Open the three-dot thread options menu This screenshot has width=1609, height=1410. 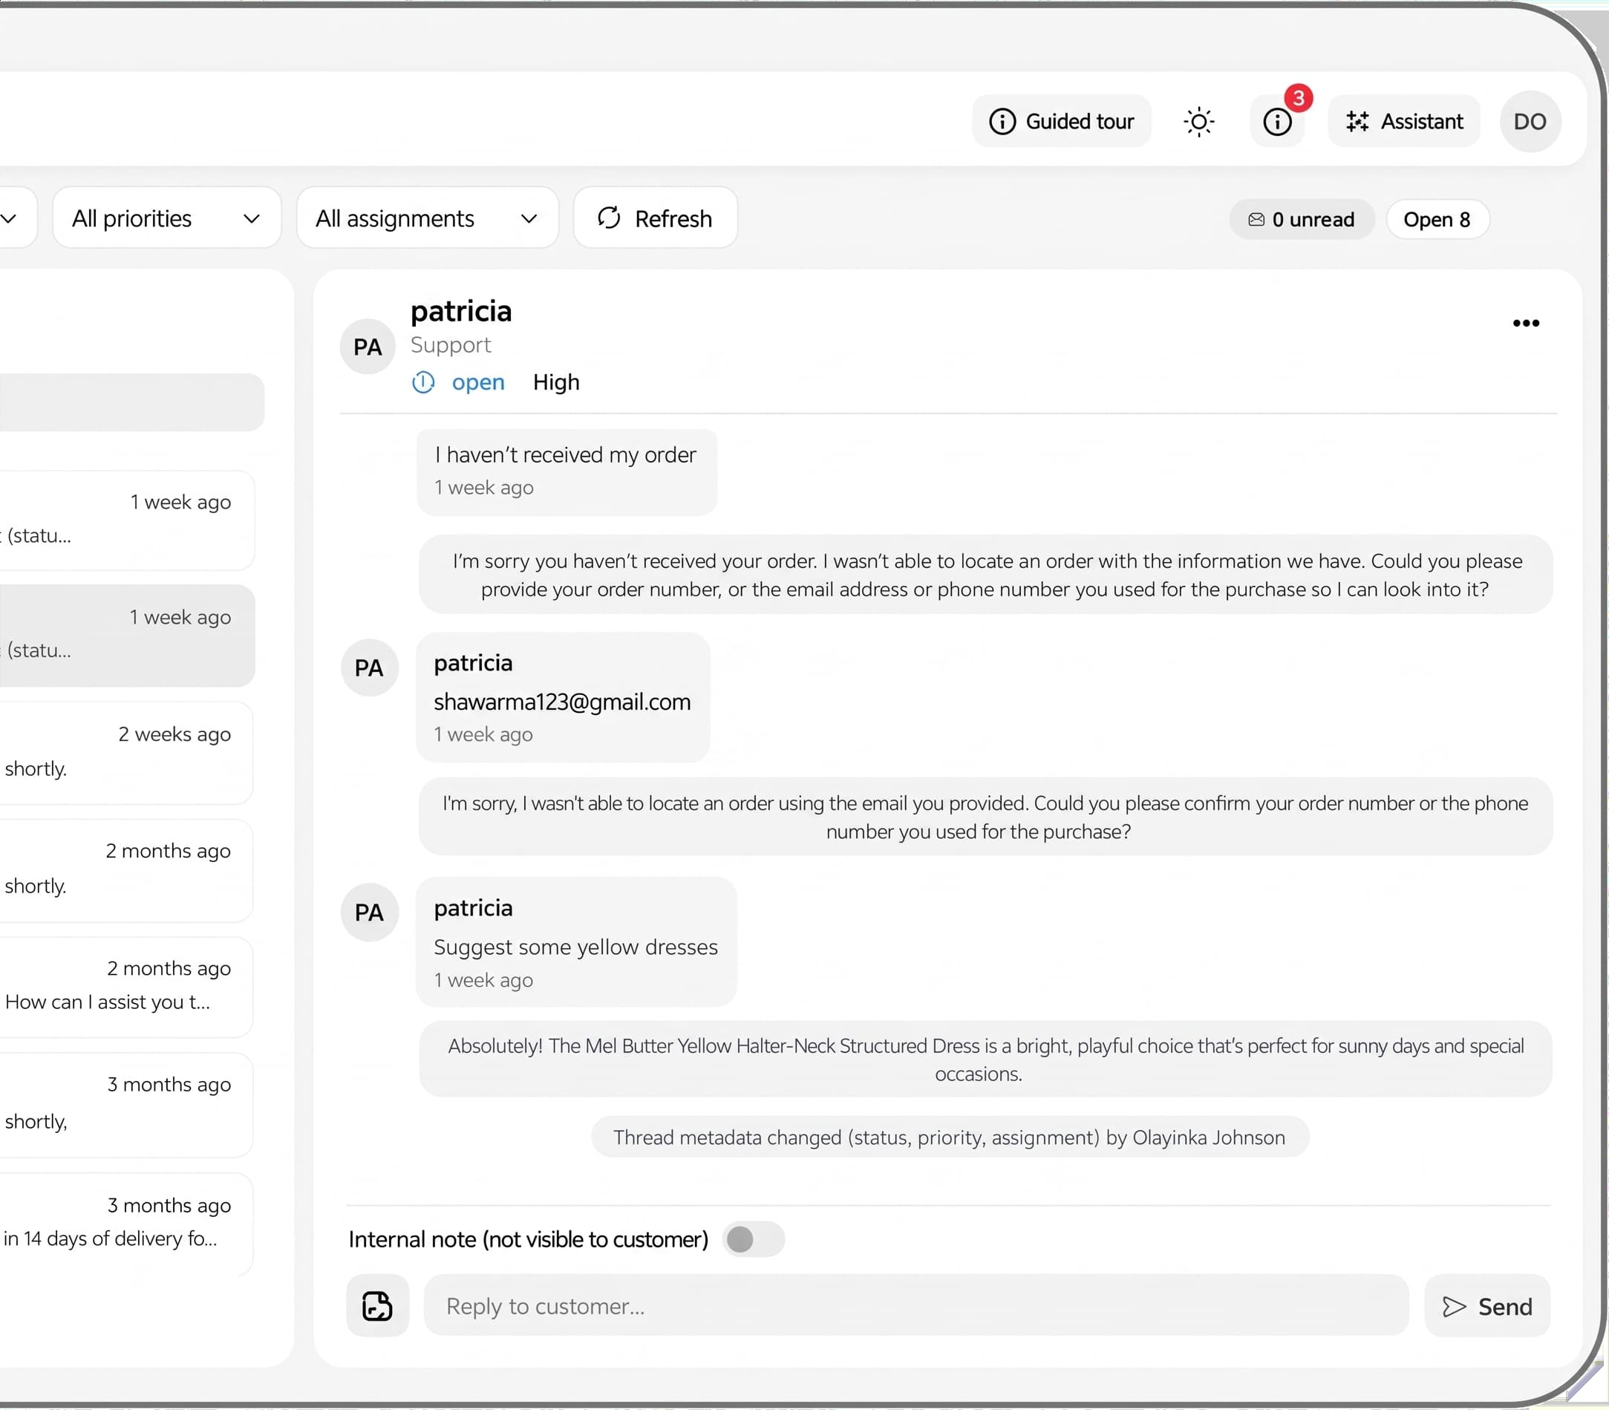coord(1526,324)
